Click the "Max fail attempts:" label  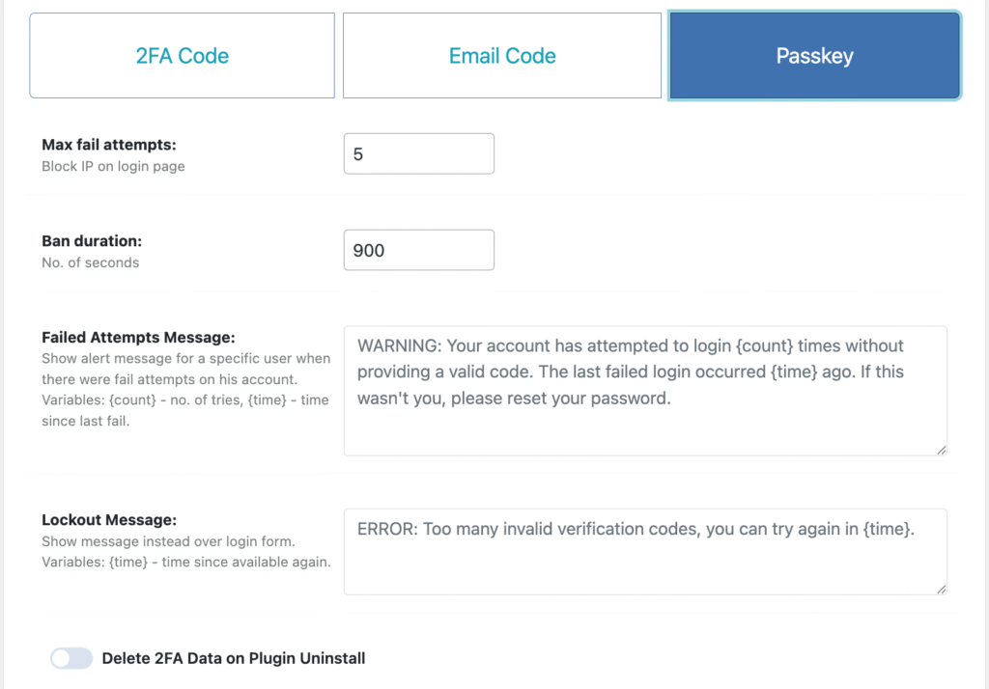109,145
